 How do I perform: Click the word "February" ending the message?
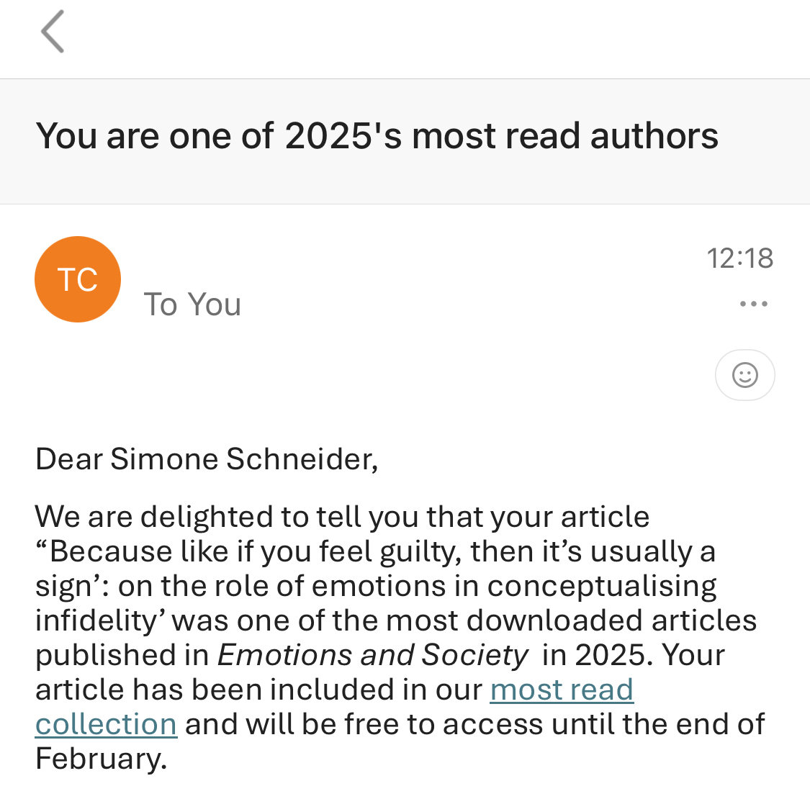(x=100, y=759)
